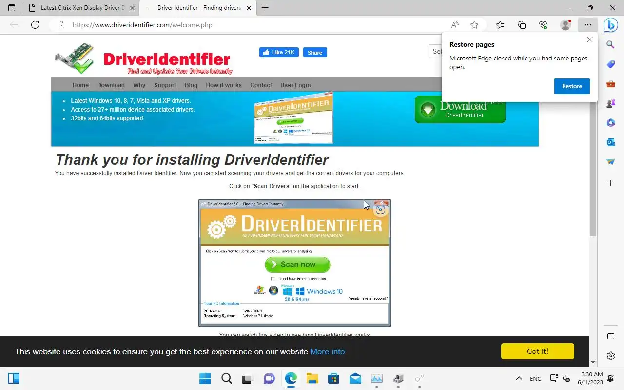
Task: Open Widgets button on taskbar
Action: [14, 378]
